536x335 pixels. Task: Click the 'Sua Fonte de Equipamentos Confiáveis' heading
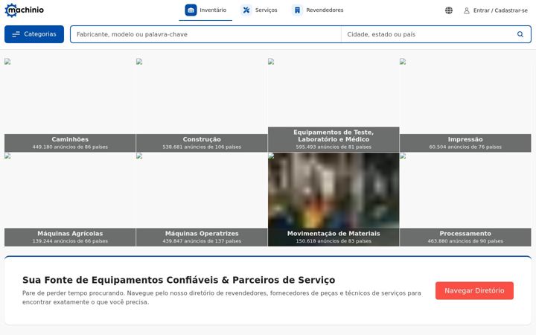pyautogui.click(x=179, y=280)
